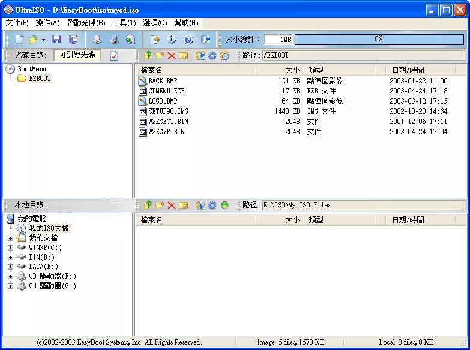Open help with the blue question mark icon
The height and width of the screenshot is (350, 470).
[x=188, y=39]
